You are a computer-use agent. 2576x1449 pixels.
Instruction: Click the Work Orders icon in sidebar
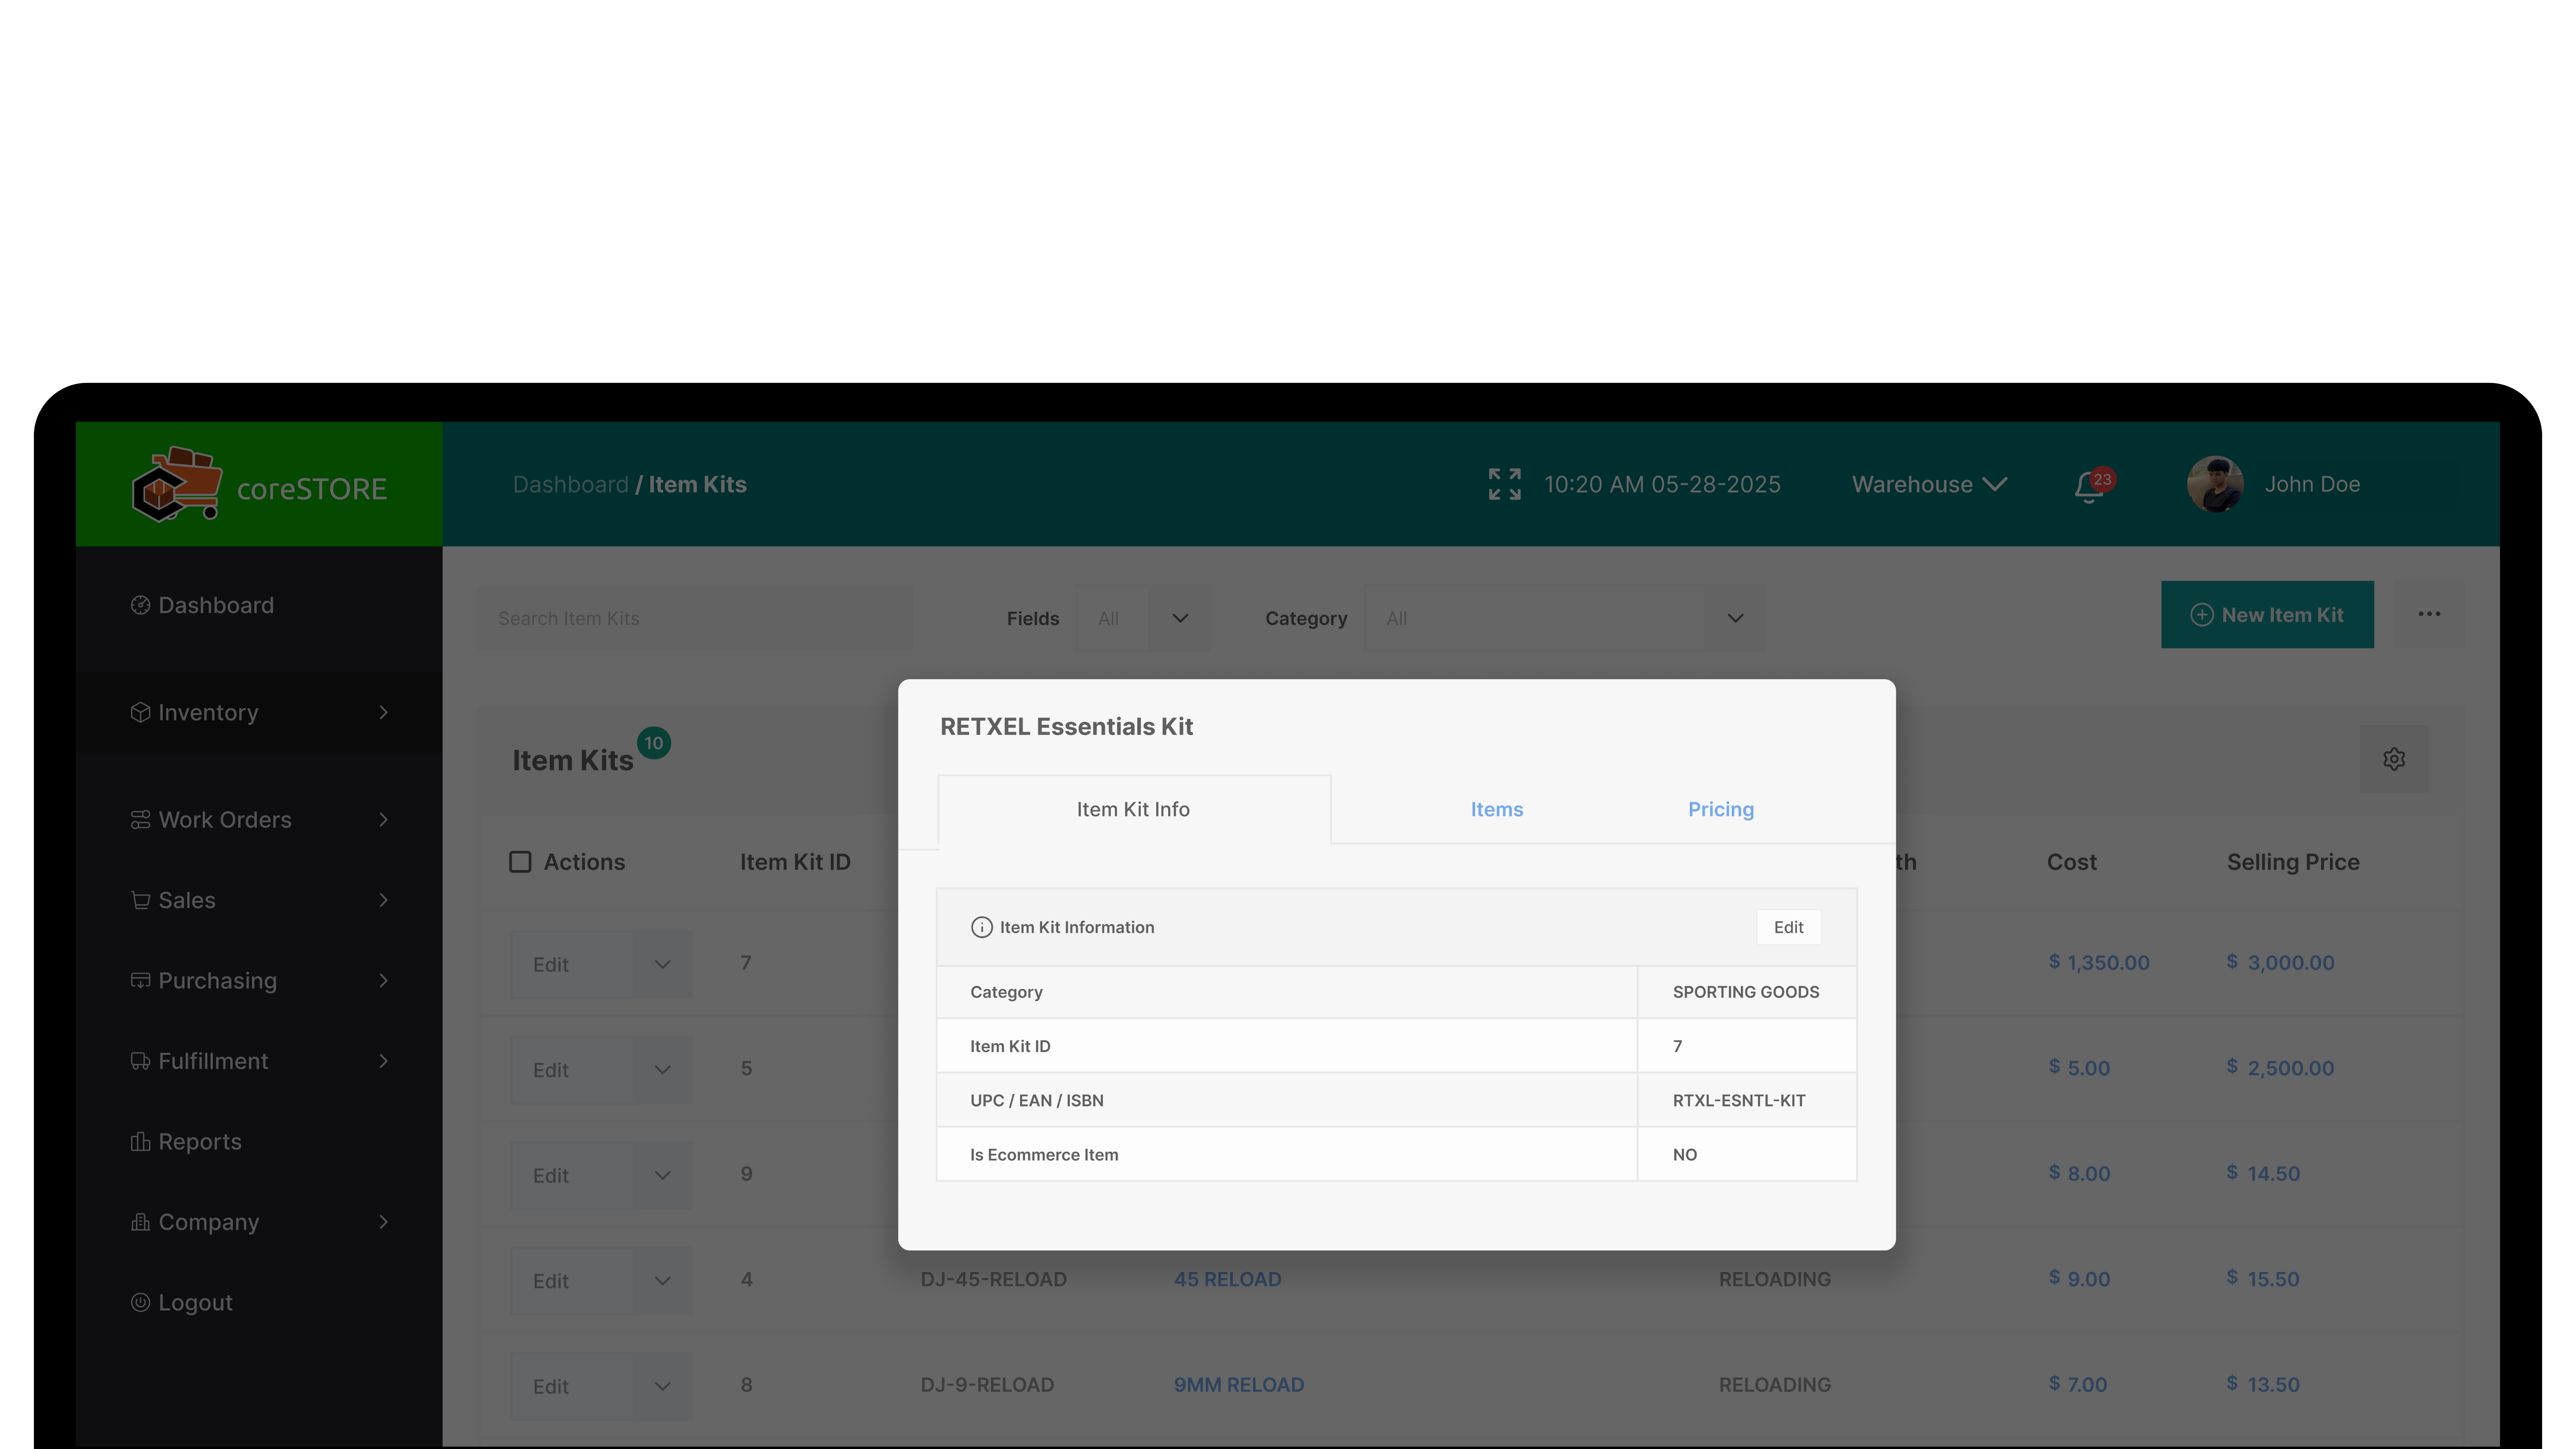point(140,819)
